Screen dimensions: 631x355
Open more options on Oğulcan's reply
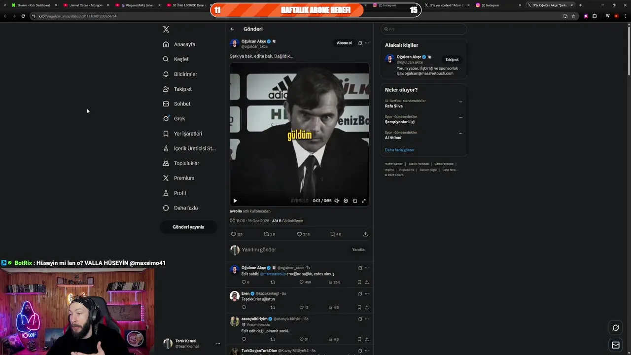point(367,268)
